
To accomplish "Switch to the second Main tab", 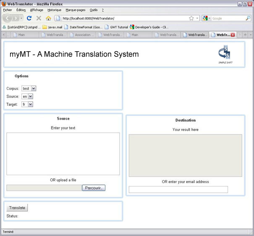I will [138, 35].
